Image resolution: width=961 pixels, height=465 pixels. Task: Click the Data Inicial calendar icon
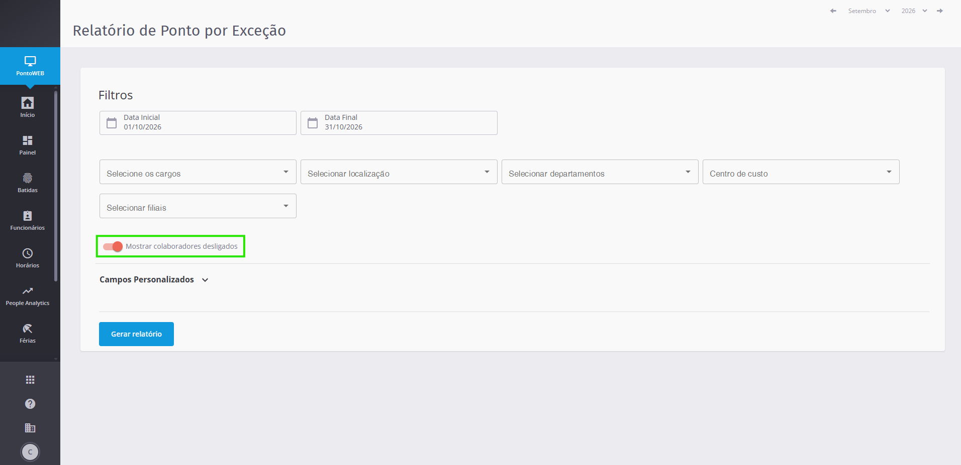(112, 123)
